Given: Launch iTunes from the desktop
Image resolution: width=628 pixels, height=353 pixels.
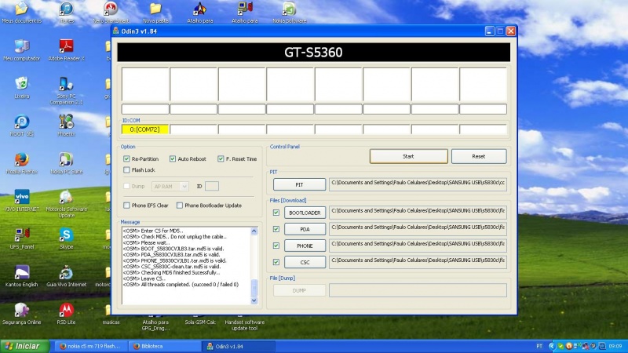Looking at the screenshot, I should 66,12.
